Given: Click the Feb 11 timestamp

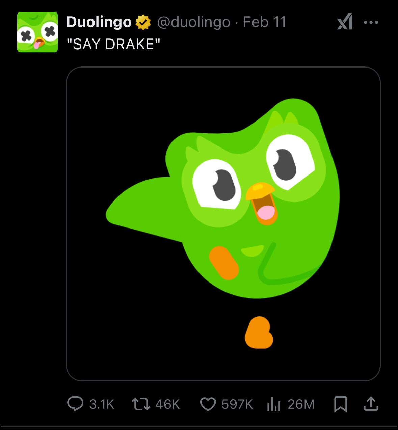Looking at the screenshot, I should (264, 22).
